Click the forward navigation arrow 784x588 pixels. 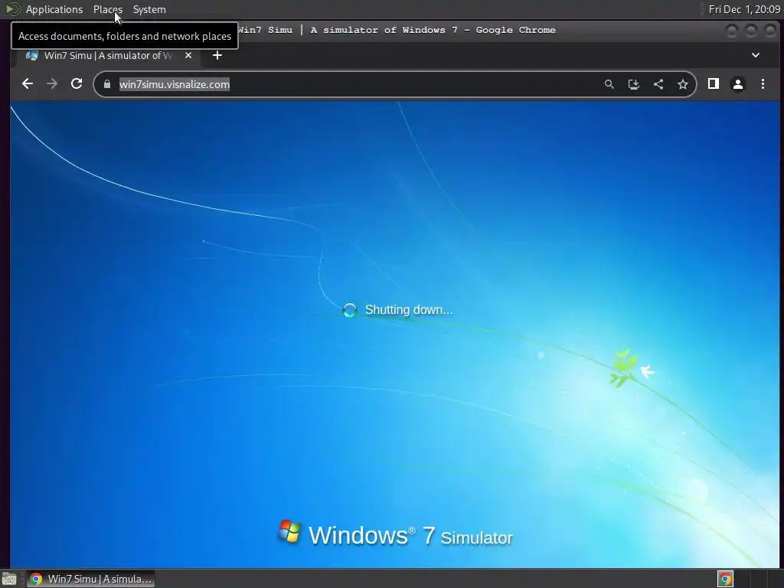52,84
